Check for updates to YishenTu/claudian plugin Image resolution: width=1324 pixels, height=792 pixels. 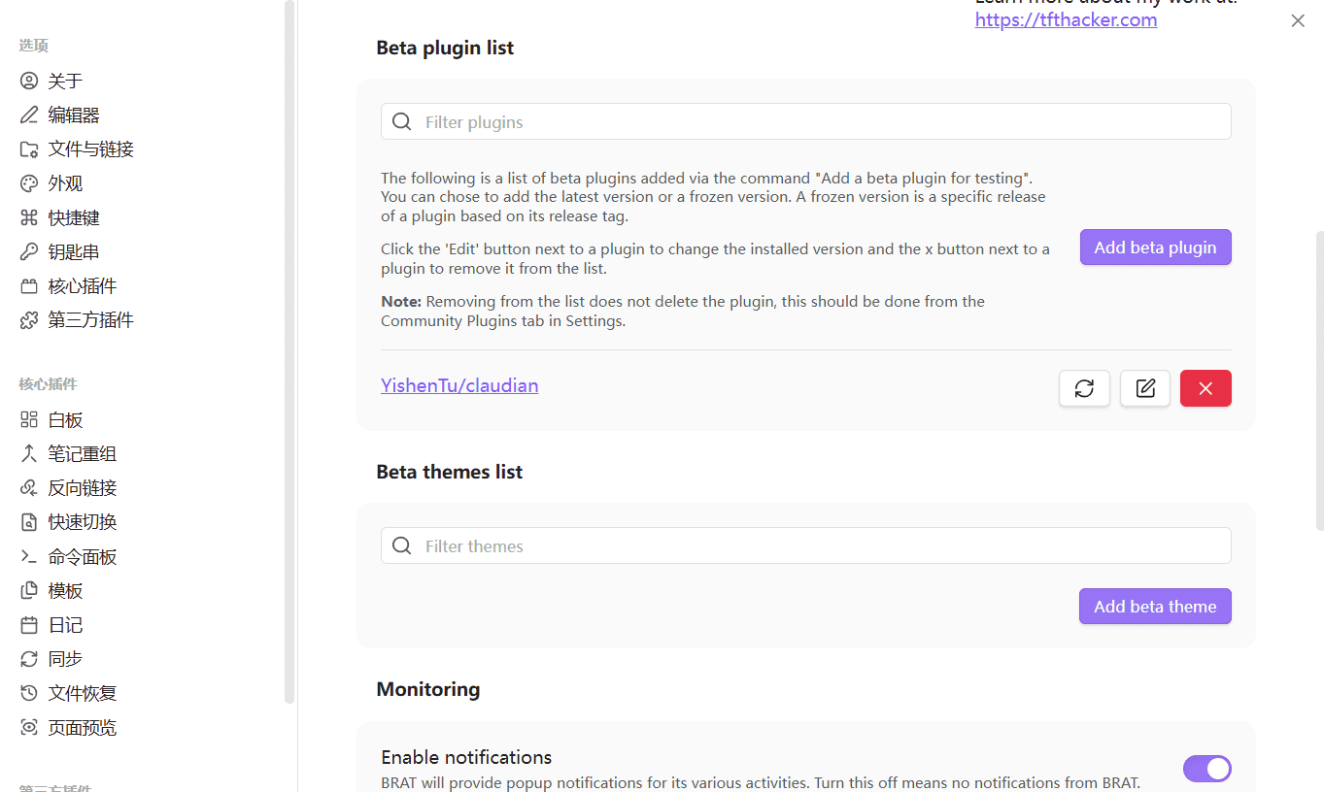pos(1084,388)
